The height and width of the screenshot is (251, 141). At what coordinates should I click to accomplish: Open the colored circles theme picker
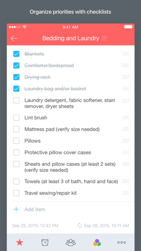pyautogui.click(x=97, y=242)
